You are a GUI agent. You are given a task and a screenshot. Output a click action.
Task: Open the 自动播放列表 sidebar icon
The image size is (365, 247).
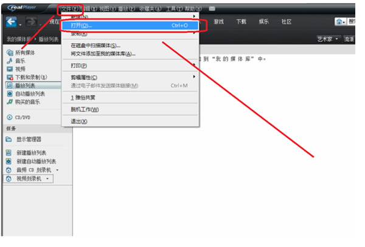(10, 94)
